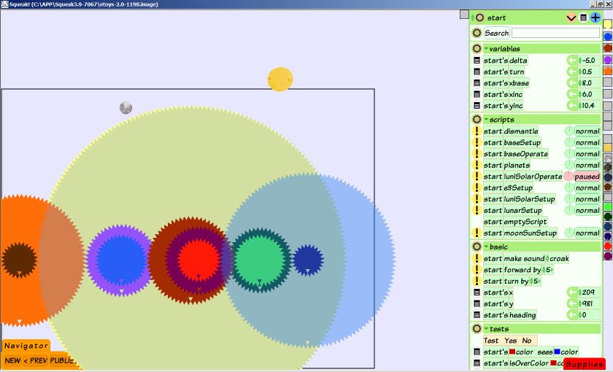
Task: Open the menu icon for start's yinc
Action: click(x=477, y=106)
